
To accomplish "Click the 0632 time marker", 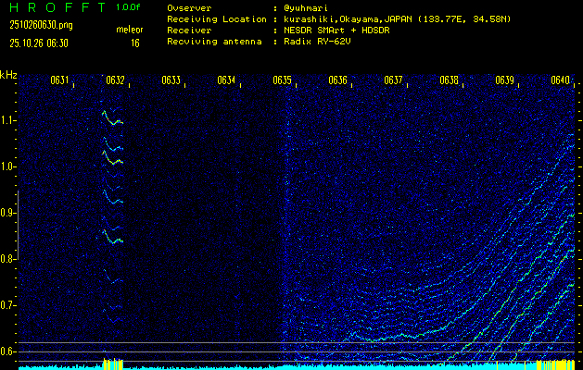I will [x=115, y=80].
